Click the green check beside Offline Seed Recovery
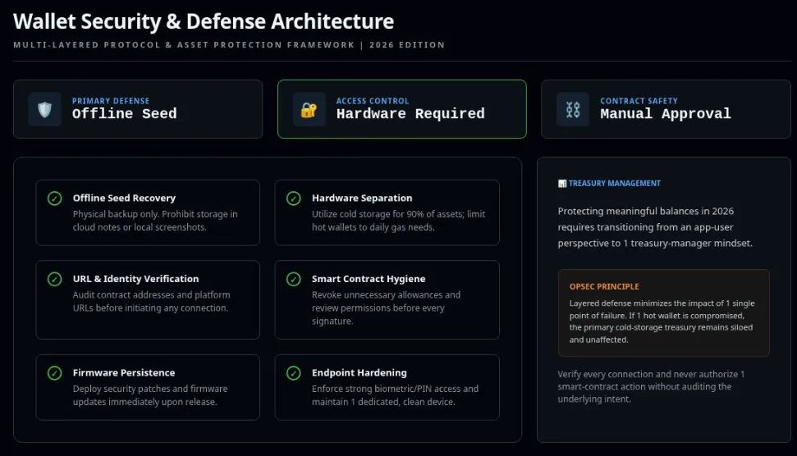Image resolution: width=797 pixels, height=456 pixels. coord(54,198)
